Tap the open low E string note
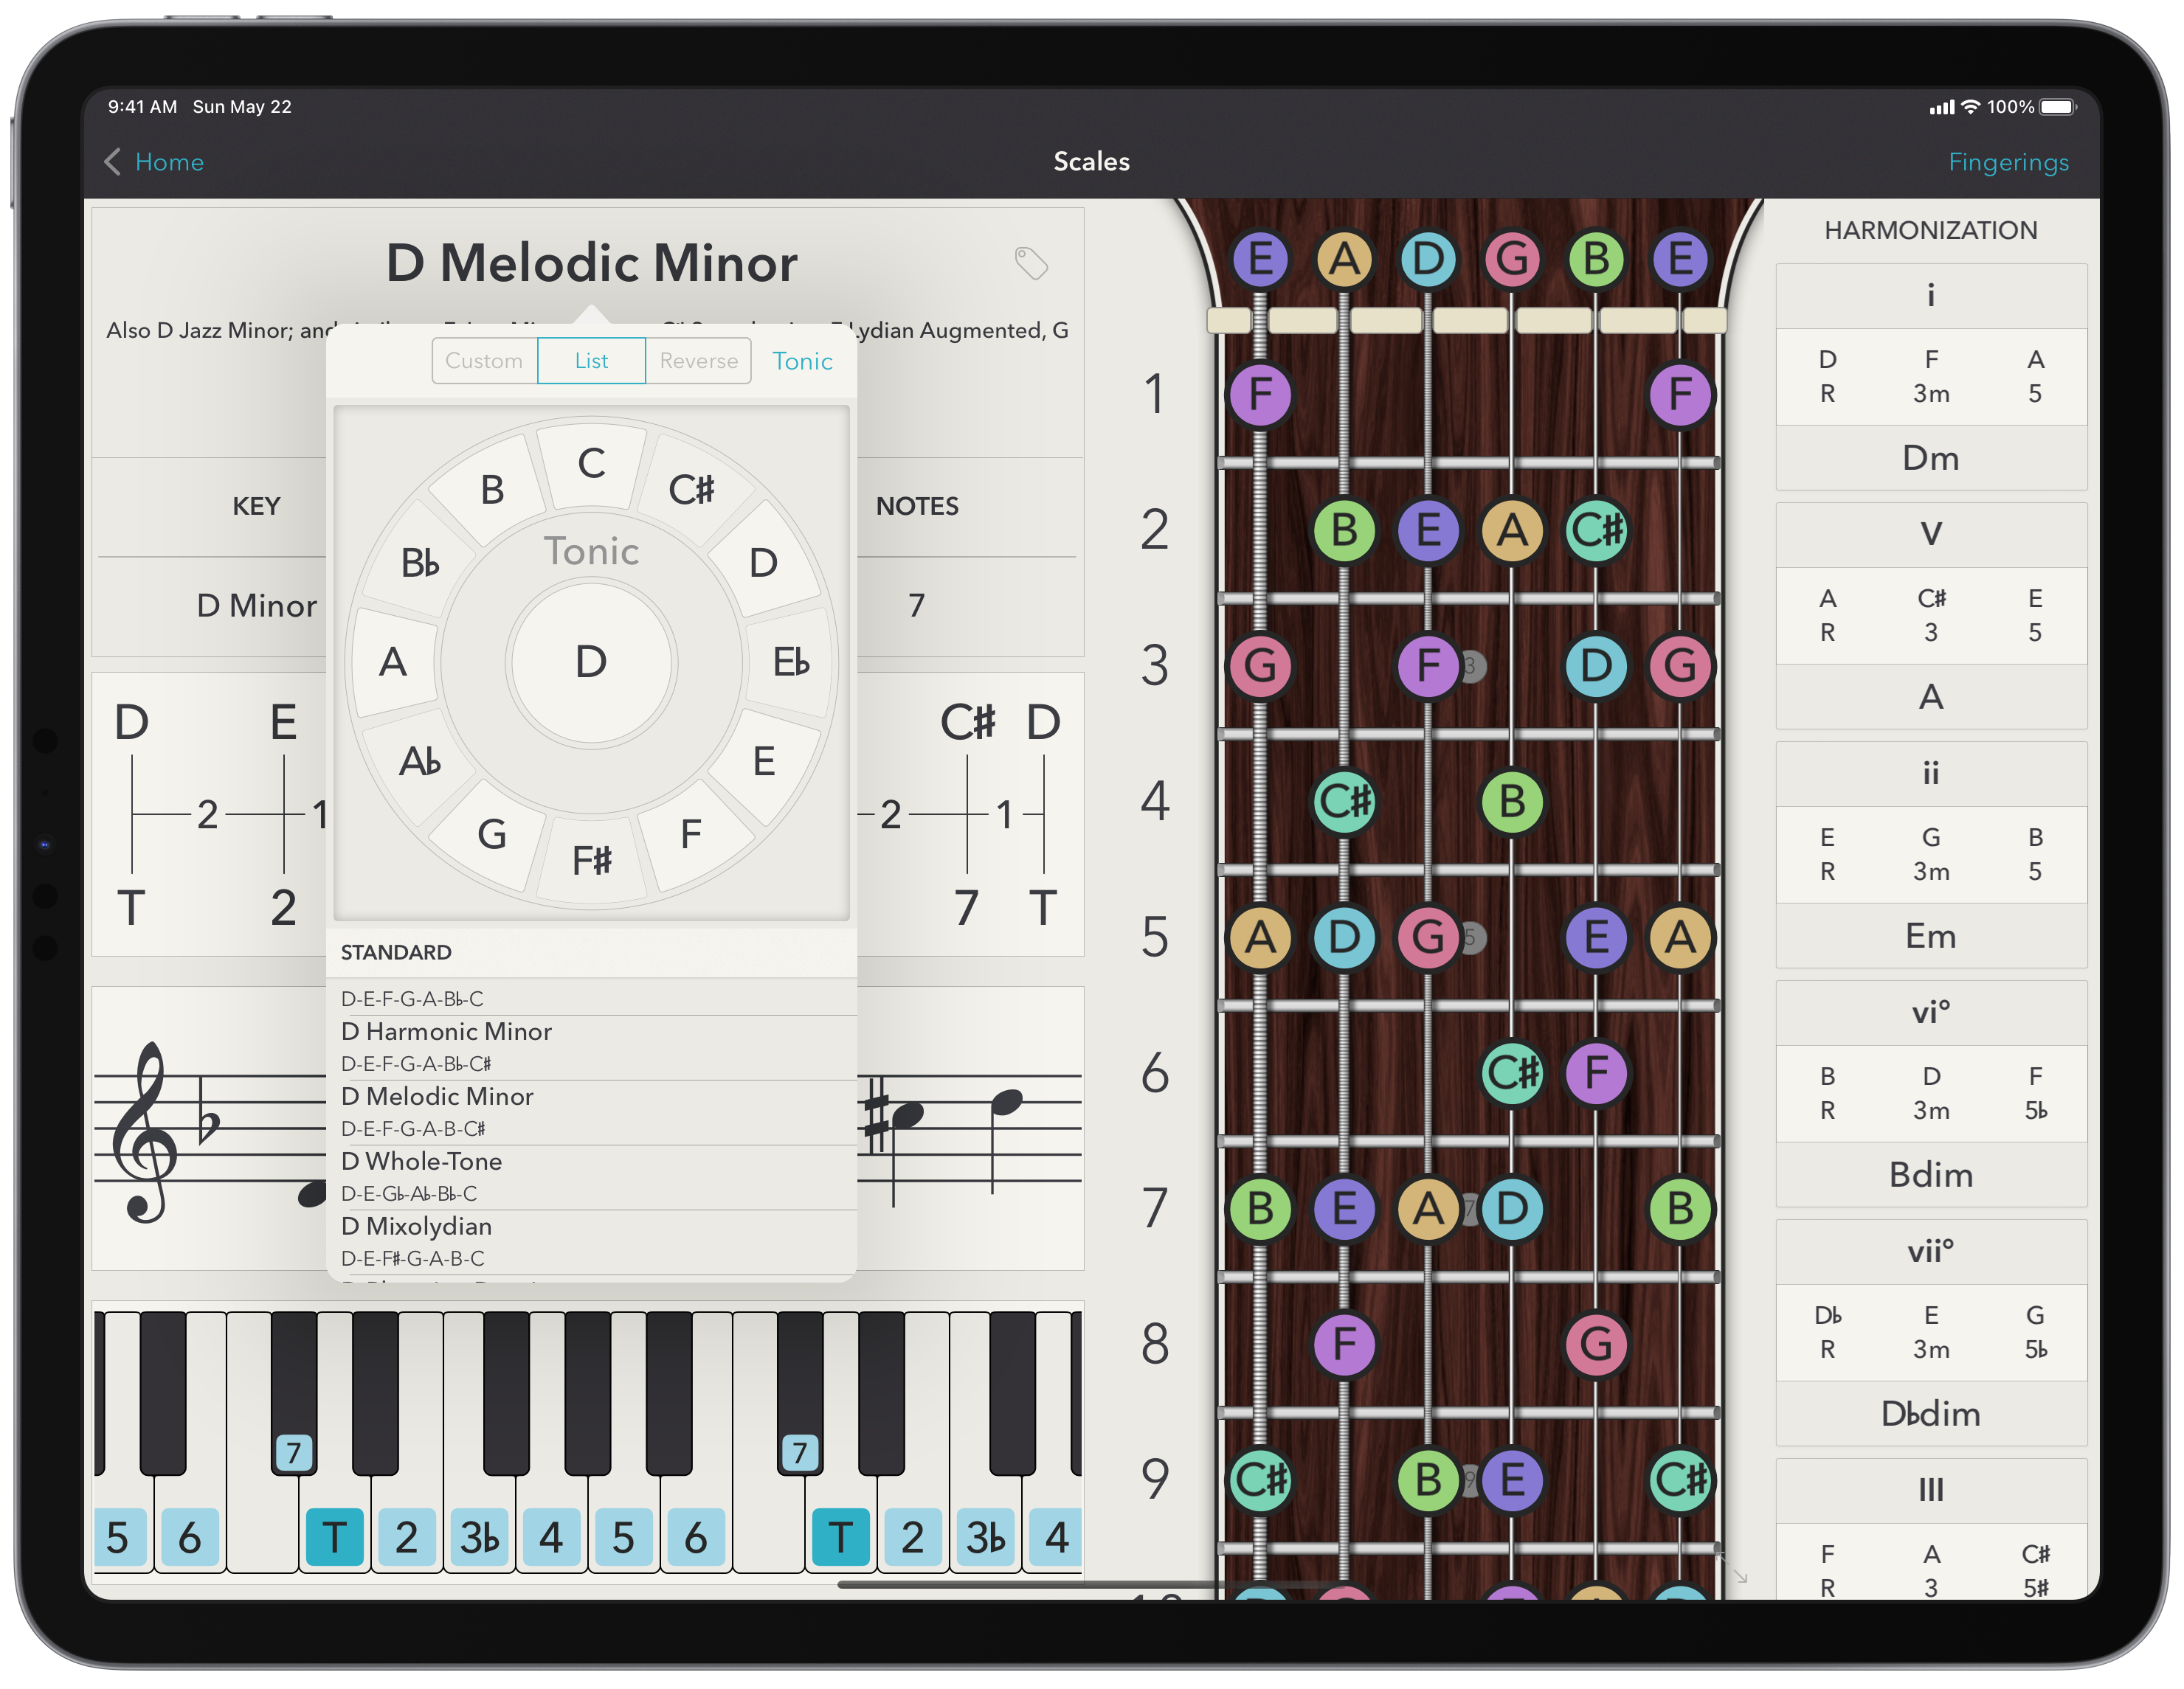This screenshot has width=2184, height=1689. click(1260, 259)
